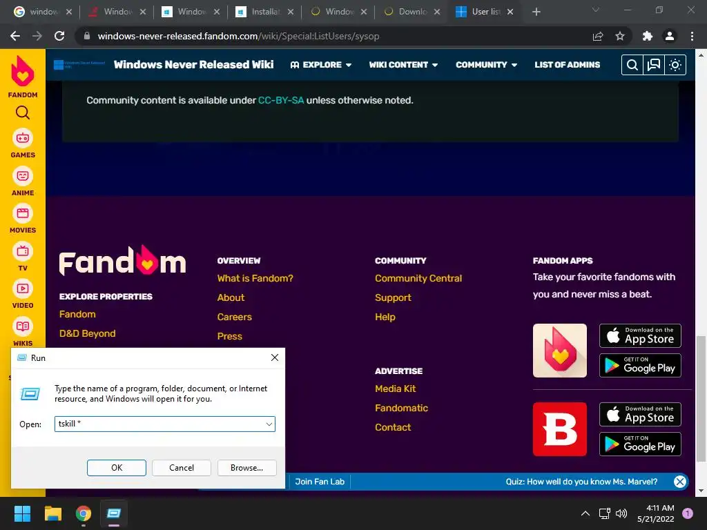The height and width of the screenshot is (530, 707).
Task: Open the network tray icon
Action: [x=604, y=513]
